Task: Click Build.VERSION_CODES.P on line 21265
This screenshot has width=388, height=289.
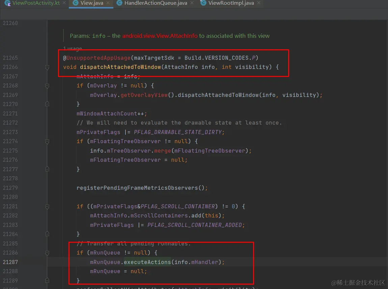Action: (x=220, y=58)
